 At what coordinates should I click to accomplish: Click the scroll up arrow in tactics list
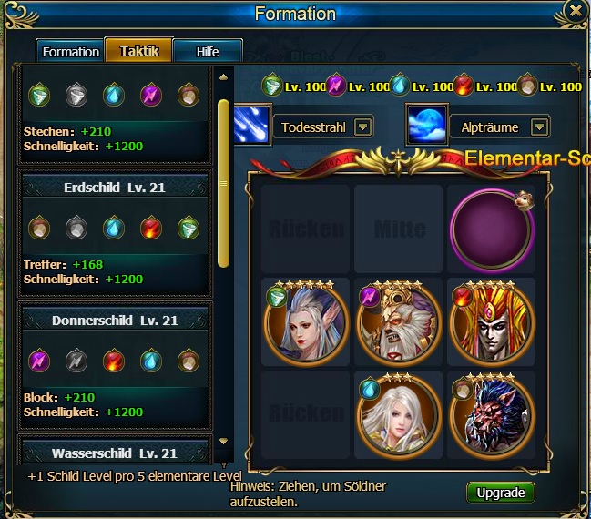click(x=223, y=77)
